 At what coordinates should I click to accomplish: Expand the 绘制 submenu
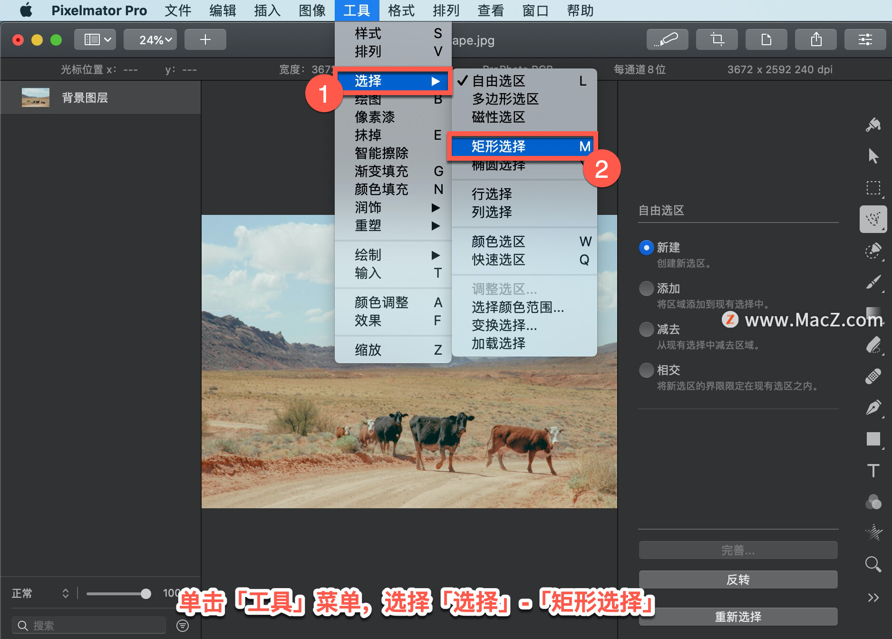[393, 255]
